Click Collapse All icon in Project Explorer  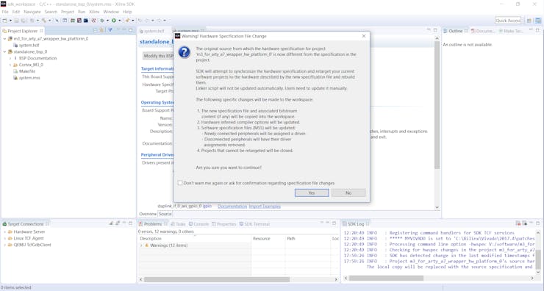tap(96, 31)
